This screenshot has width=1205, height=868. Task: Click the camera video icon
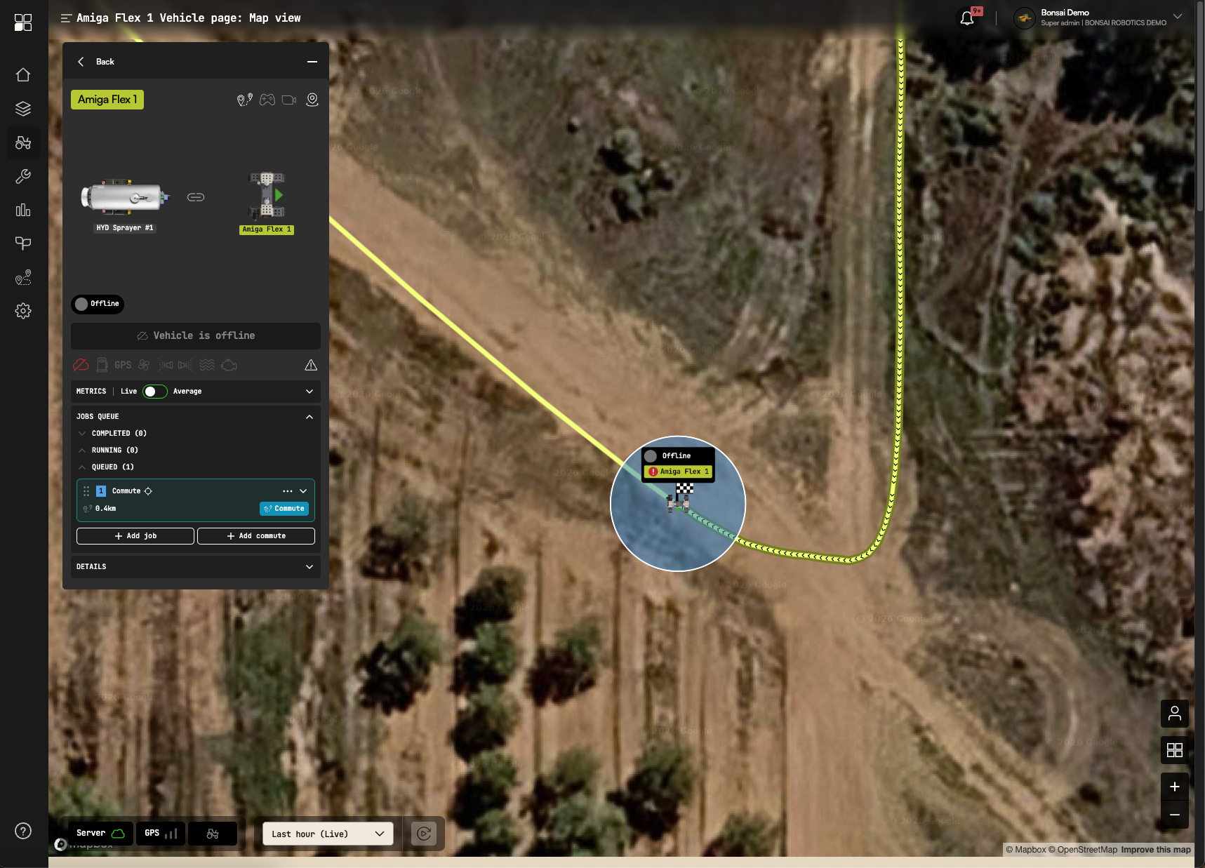coord(289,100)
